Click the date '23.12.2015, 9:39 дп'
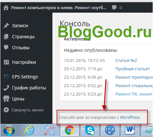This screenshot has width=153, height=137. click(x=83, y=77)
